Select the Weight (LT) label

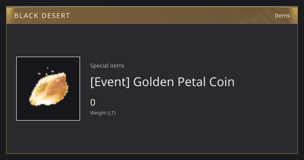[x=103, y=113]
